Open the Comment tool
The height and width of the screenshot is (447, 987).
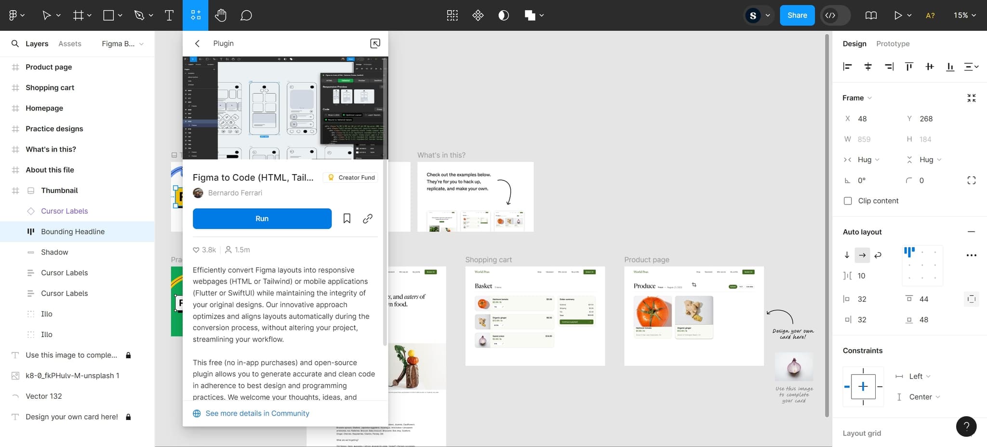pos(246,15)
